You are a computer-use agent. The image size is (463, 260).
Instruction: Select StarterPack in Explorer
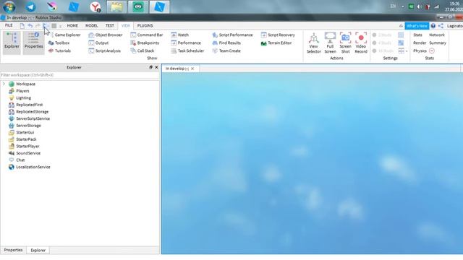(x=26, y=139)
